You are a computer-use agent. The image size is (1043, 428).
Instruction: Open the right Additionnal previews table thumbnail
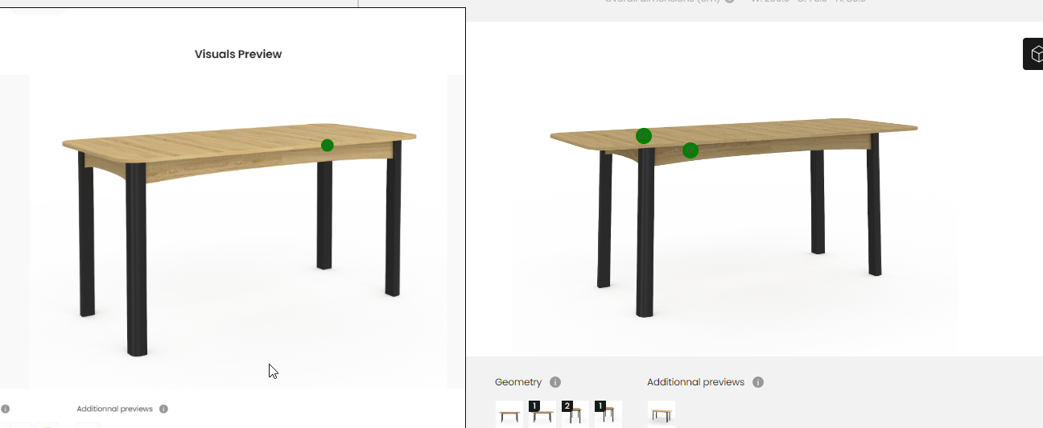[662, 414]
